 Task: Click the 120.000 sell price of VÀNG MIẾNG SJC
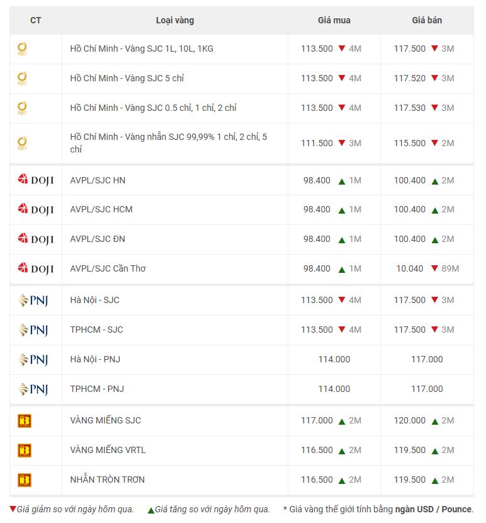(x=410, y=420)
